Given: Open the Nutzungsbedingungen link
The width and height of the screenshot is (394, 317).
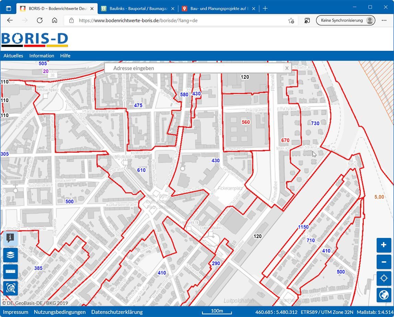Looking at the screenshot, I should coord(60,312).
